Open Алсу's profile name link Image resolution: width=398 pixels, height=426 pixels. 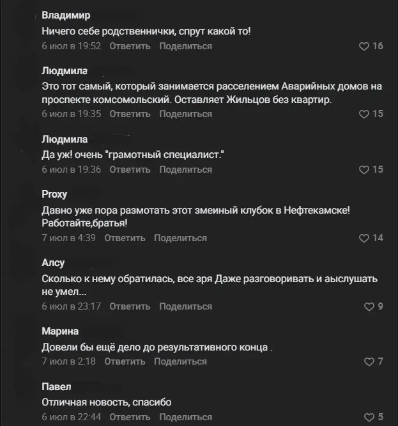click(x=53, y=263)
